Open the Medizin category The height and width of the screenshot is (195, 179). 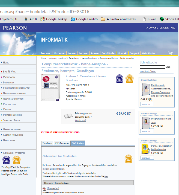[7, 109]
